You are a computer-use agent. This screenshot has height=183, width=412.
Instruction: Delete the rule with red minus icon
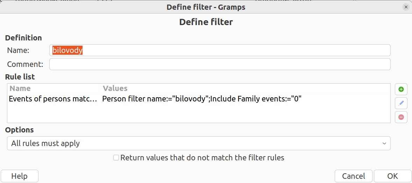click(x=401, y=117)
